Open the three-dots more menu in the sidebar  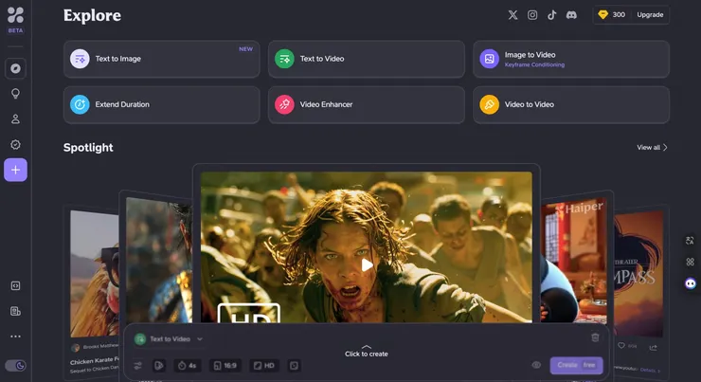tap(15, 337)
